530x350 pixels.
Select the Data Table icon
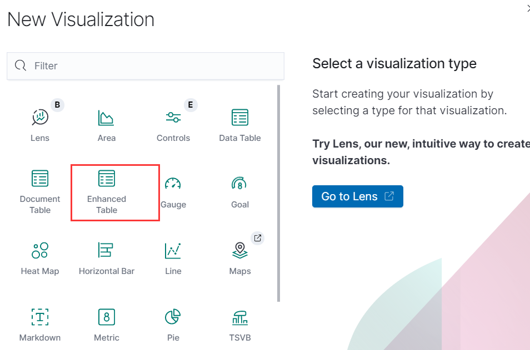tap(240, 117)
